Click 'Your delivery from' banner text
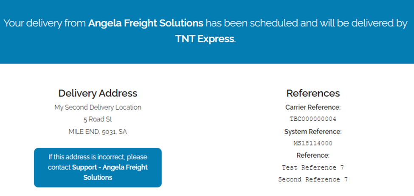 (x=45, y=23)
